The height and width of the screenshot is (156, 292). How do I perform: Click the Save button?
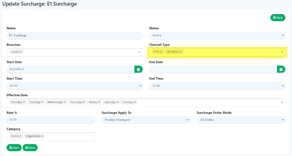coord(14,148)
